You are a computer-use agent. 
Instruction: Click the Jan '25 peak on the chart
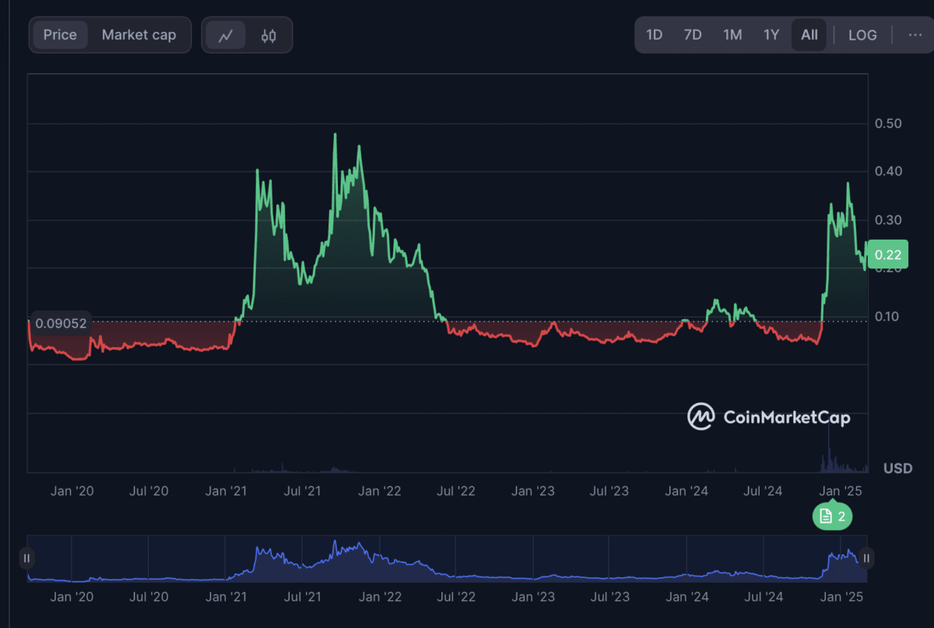point(848,183)
